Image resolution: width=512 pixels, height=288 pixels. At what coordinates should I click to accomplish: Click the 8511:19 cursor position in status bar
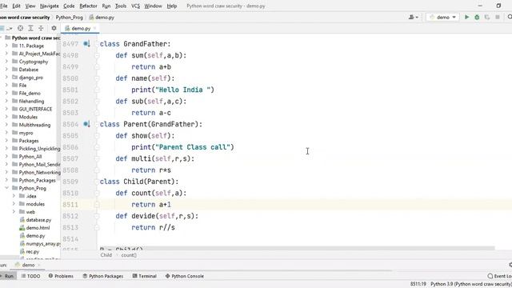pos(418,284)
